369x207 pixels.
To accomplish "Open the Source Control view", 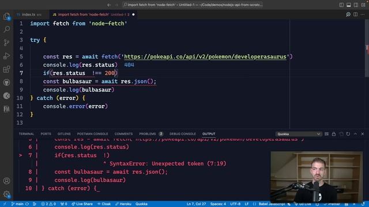I will pyautogui.click(x=6, y=43).
